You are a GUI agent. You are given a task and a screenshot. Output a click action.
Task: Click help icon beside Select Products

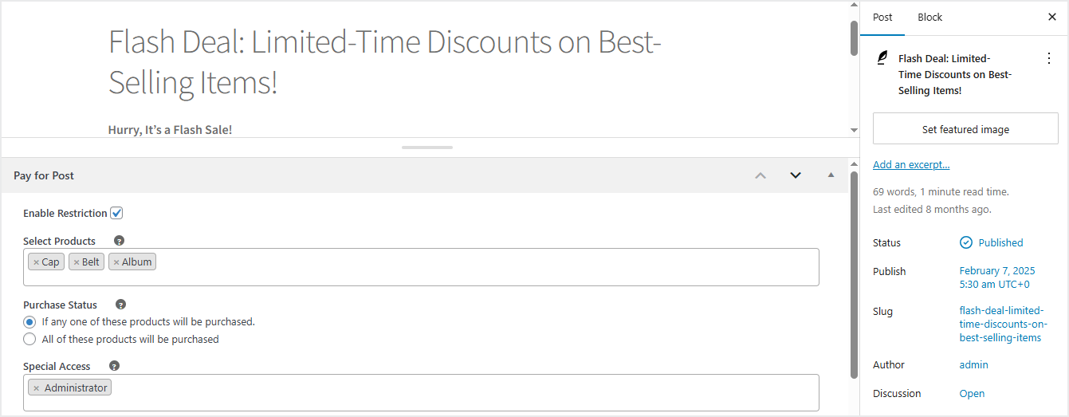coord(119,241)
